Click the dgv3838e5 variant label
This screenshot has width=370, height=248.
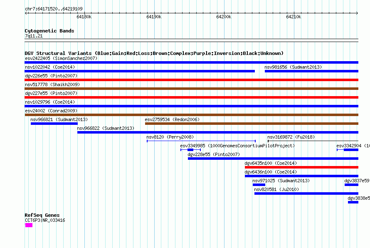(x=359, y=198)
